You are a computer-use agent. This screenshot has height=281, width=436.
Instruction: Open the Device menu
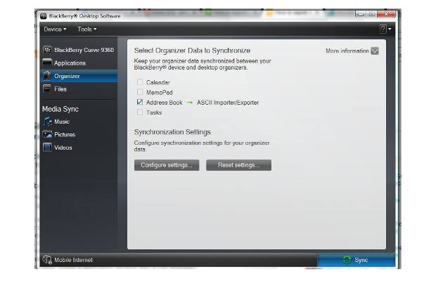(x=55, y=30)
